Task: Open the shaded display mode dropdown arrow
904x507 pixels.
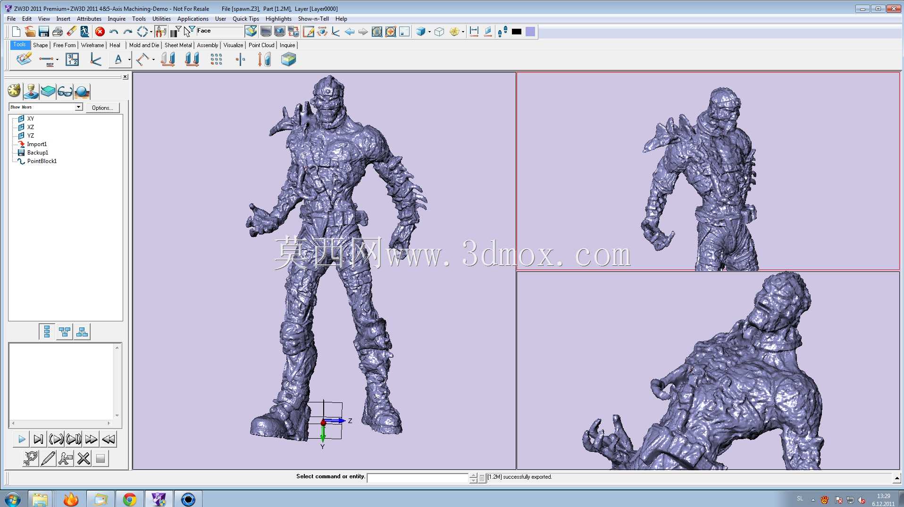Action: click(429, 32)
